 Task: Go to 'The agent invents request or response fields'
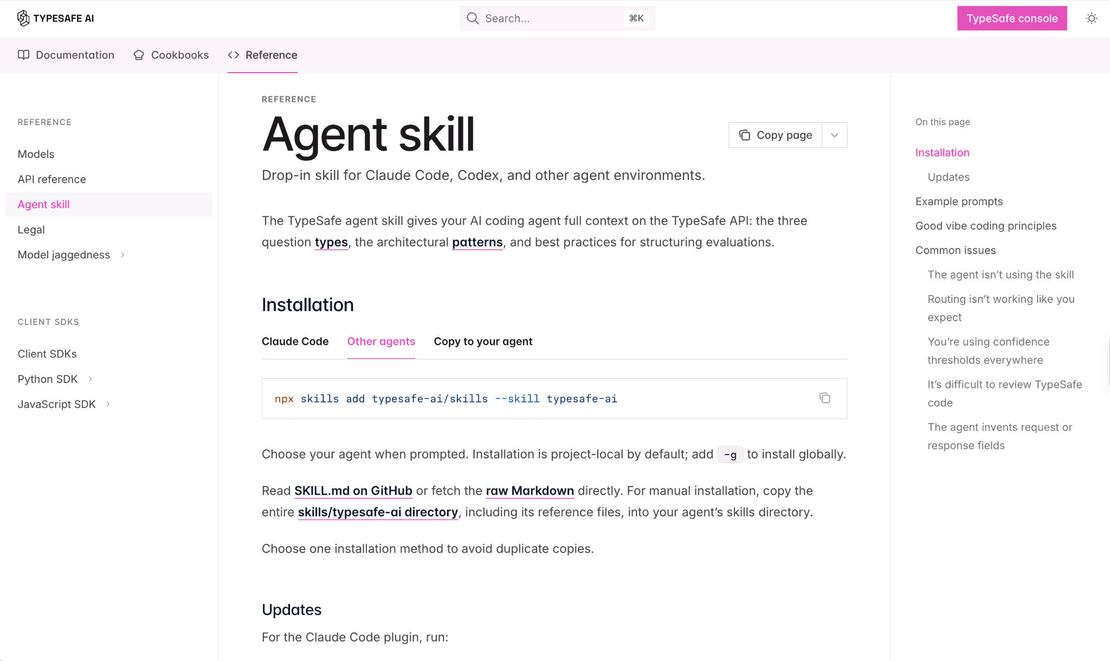[999, 437]
